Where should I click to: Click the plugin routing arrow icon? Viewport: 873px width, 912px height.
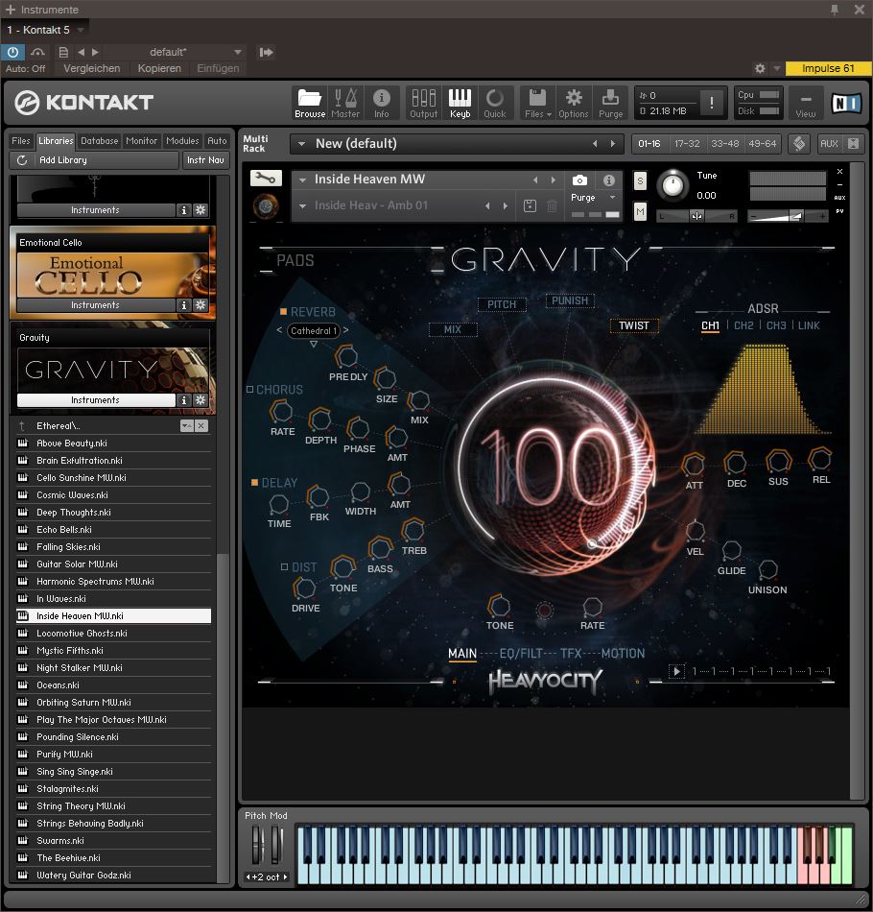tap(266, 53)
